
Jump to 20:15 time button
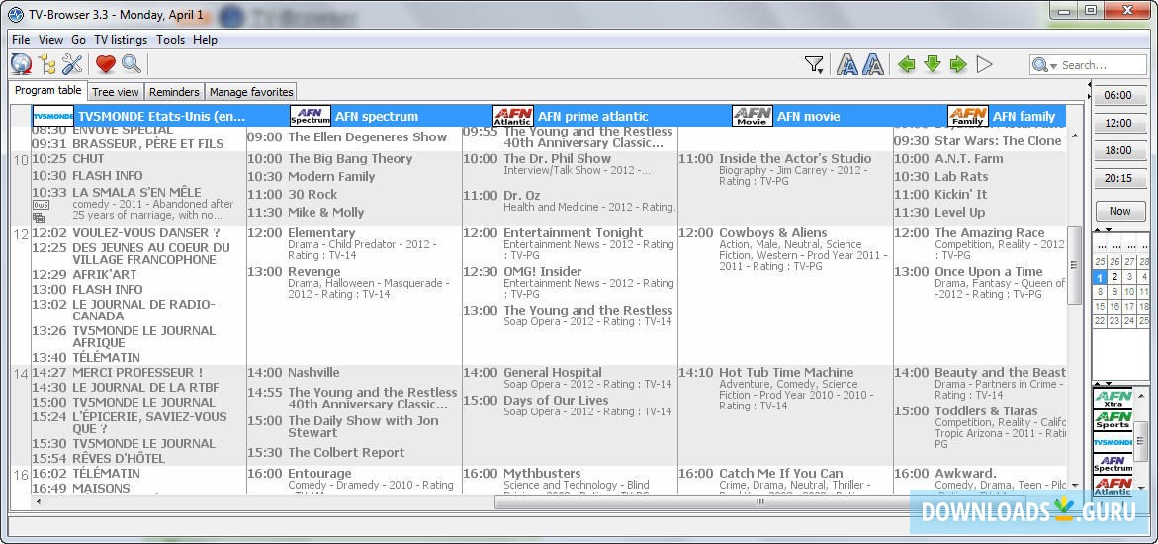coord(1120,178)
